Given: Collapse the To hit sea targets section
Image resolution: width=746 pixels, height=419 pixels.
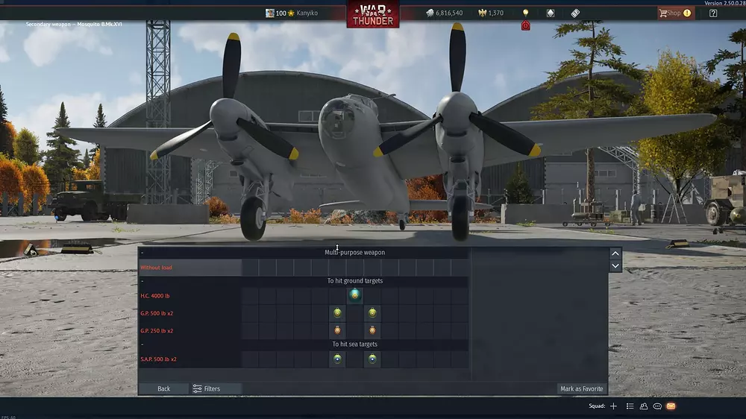Looking at the screenshot, I should coord(142,344).
